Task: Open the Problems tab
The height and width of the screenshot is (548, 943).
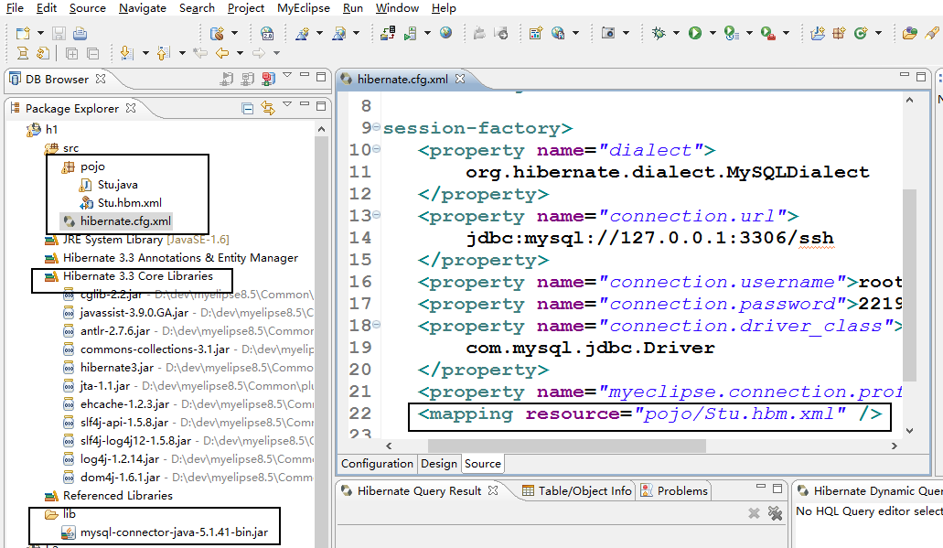Action: pos(674,491)
